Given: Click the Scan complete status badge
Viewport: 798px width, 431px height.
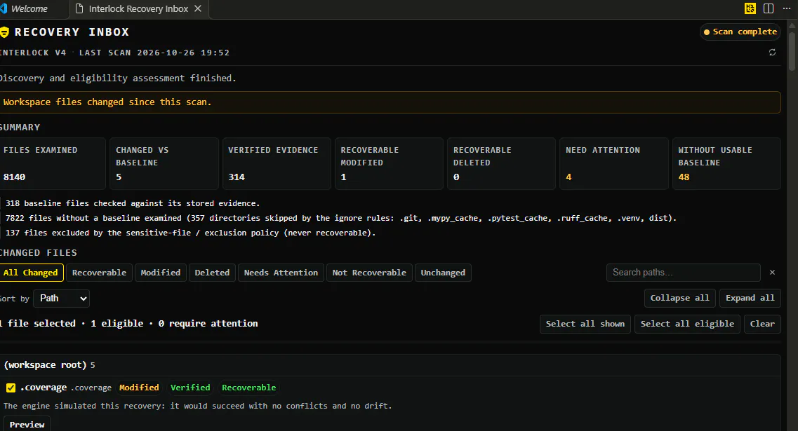Looking at the screenshot, I should point(740,32).
